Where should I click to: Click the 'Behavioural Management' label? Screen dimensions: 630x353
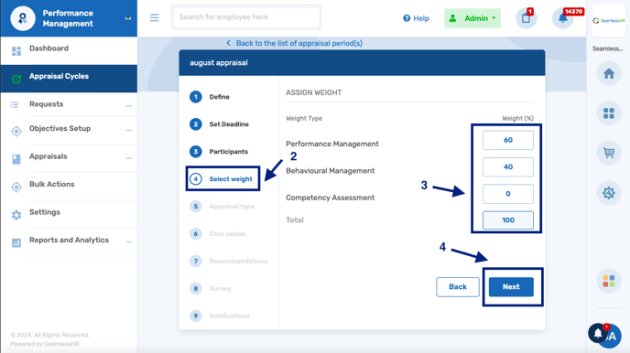point(330,170)
